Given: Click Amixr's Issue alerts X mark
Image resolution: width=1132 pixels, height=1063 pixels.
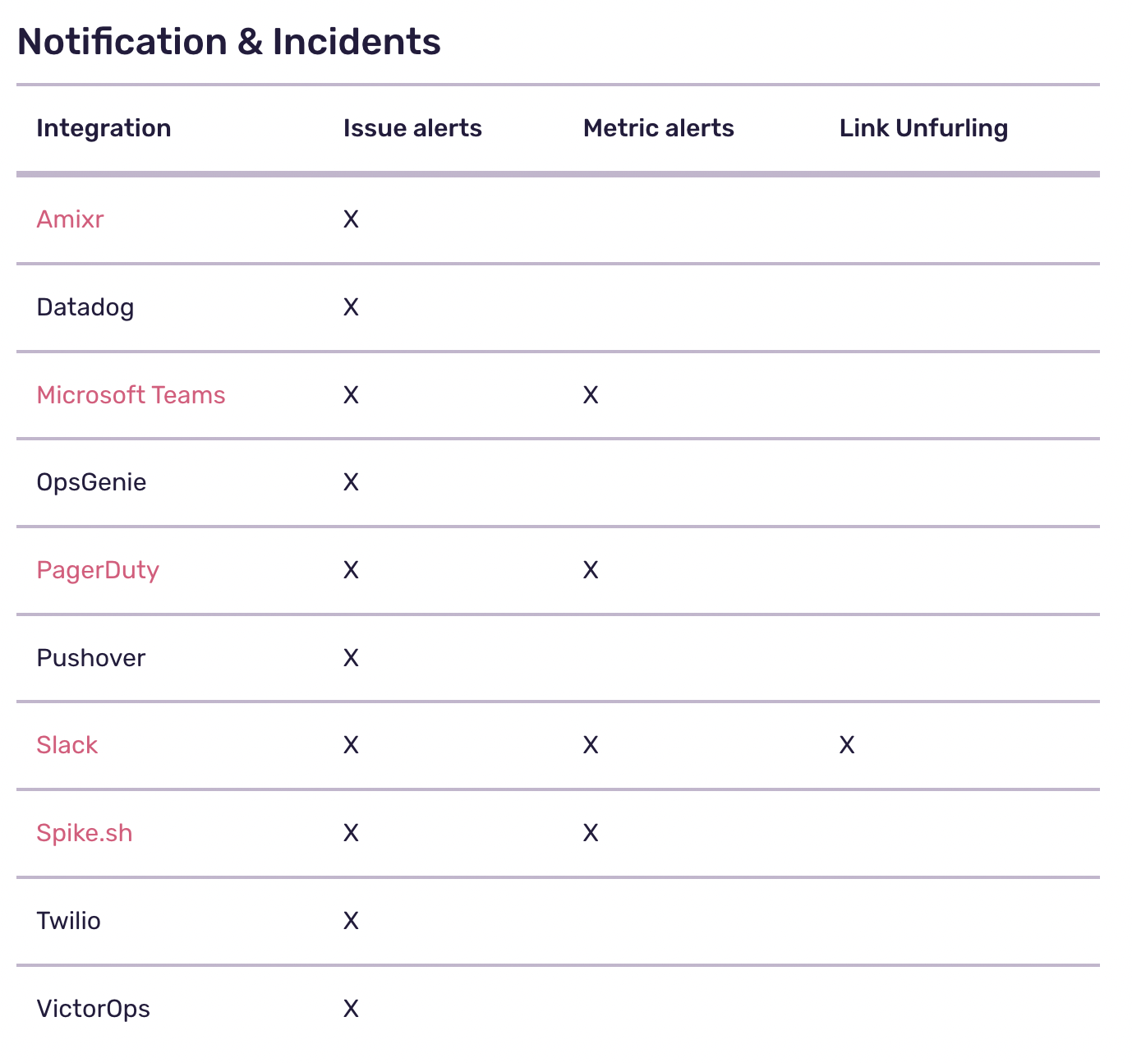Looking at the screenshot, I should click(x=351, y=219).
